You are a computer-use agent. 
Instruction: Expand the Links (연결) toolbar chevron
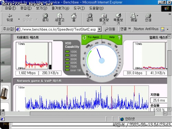pyautogui.click(x=129, y=28)
